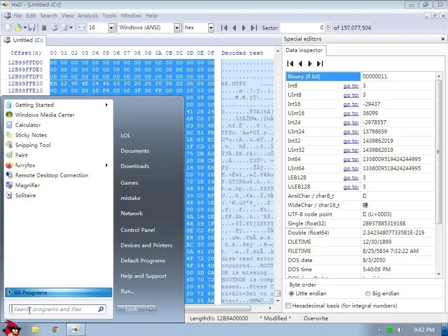This screenshot has height=336, width=448.
Task: Select the Binary (8 bit) row
Action: tap(360, 77)
